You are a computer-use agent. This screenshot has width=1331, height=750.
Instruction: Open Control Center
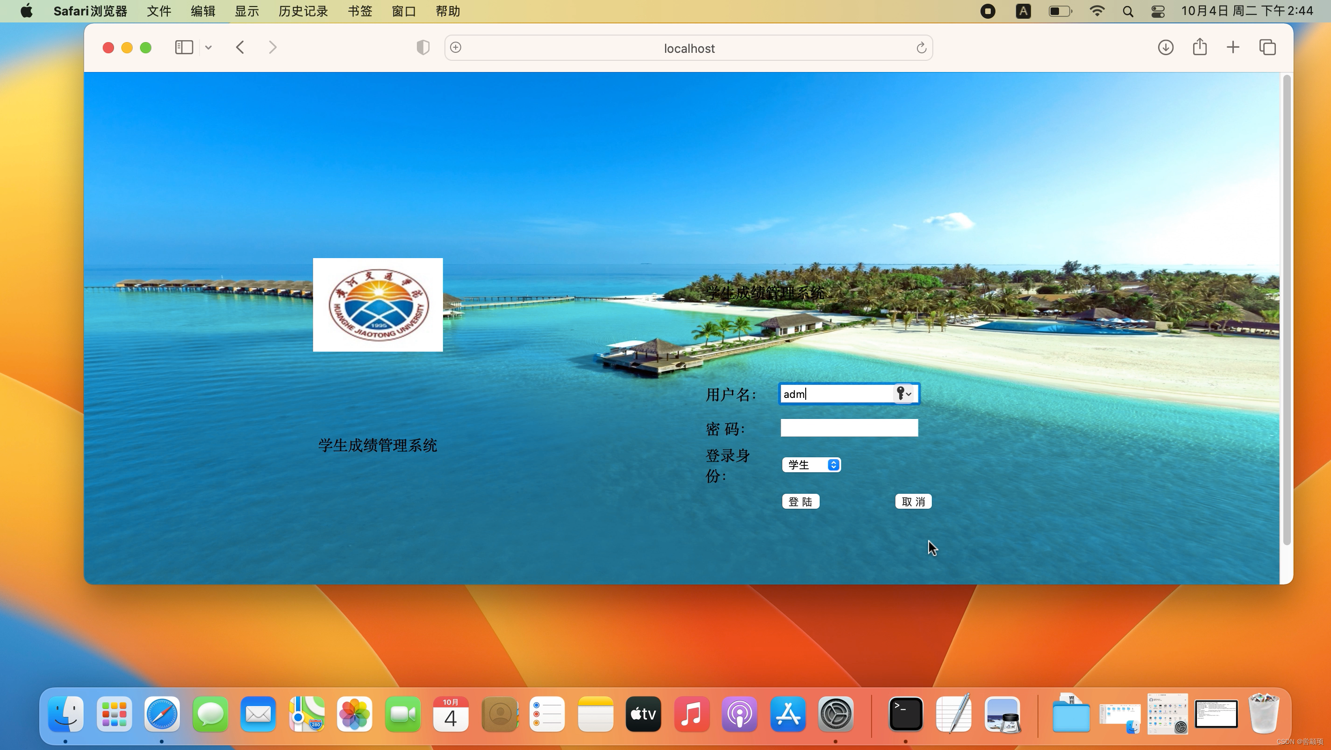[x=1158, y=11]
